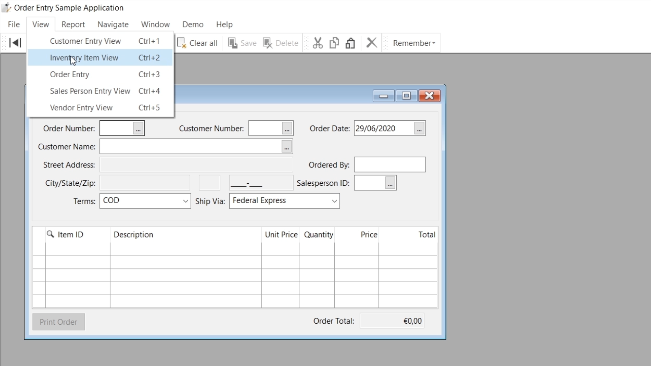The height and width of the screenshot is (366, 651).
Task: Select Inventory Item View menu entry
Action: tap(84, 58)
